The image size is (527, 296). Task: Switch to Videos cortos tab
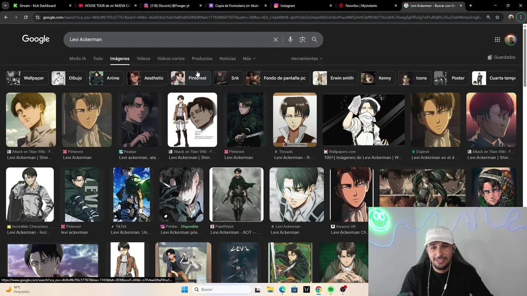(x=171, y=58)
